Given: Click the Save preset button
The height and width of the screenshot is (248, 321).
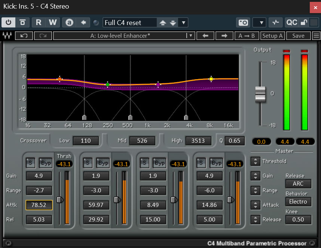Looking at the screenshot, I should [x=298, y=36].
